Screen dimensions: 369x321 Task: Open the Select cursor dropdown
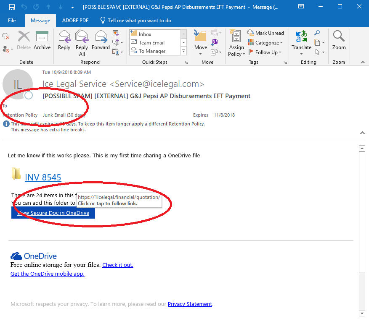click(x=320, y=52)
